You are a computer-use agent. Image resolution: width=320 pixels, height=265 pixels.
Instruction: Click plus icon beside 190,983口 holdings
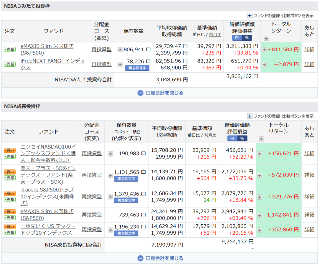click(x=110, y=154)
